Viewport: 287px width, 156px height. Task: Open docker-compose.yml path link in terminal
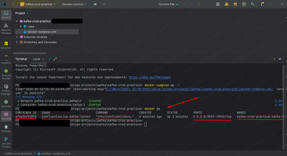tap(190, 89)
